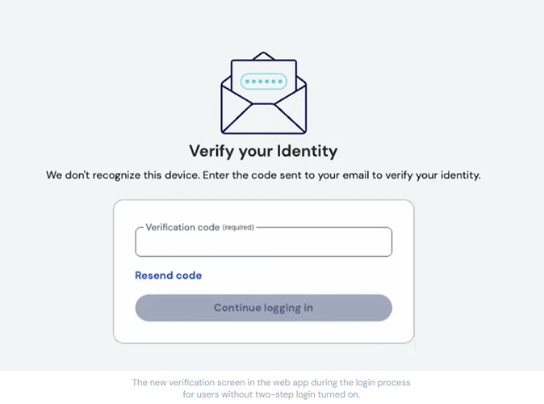Click the caption line mentioning two-step login
This screenshot has width=544, height=404.
coord(271,394)
